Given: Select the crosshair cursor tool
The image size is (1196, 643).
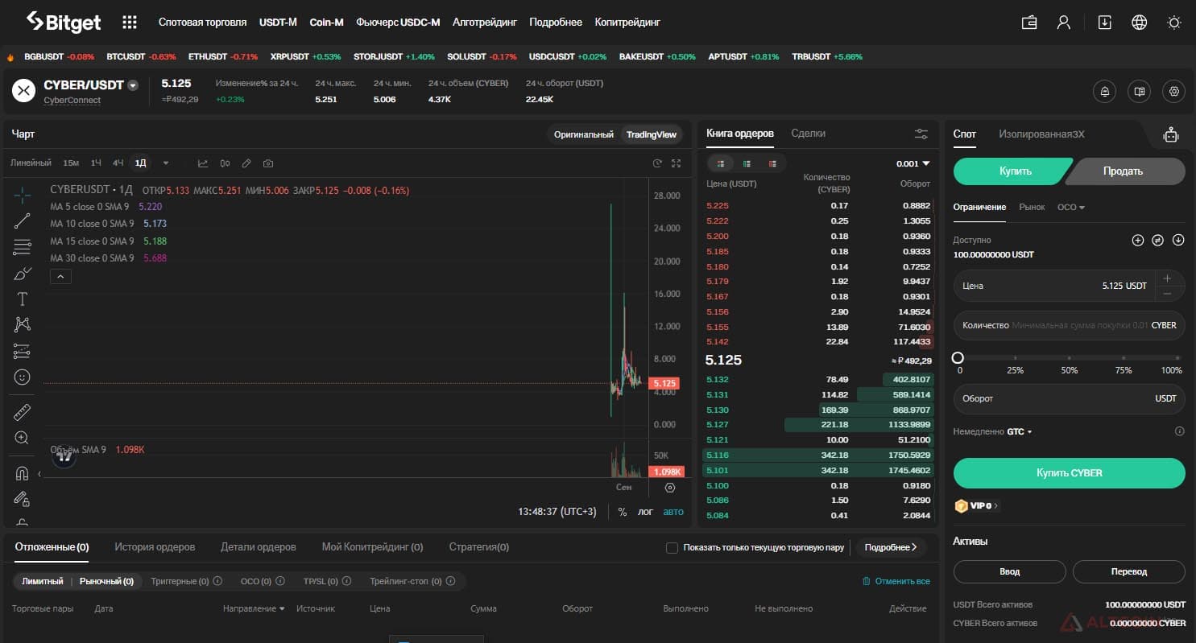Looking at the screenshot, I should tap(22, 194).
